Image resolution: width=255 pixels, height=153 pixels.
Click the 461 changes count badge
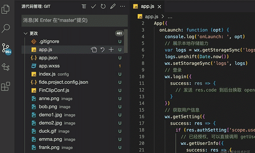point(119,33)
